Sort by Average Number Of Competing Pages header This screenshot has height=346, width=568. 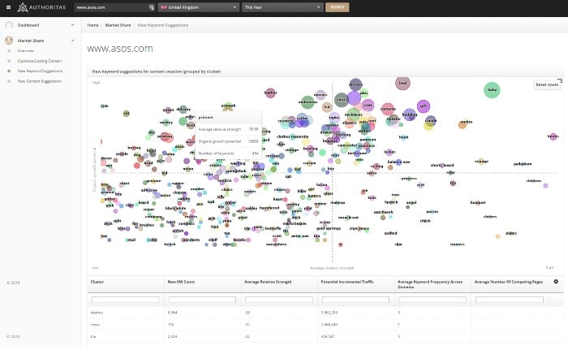click(x=508, y=282)
